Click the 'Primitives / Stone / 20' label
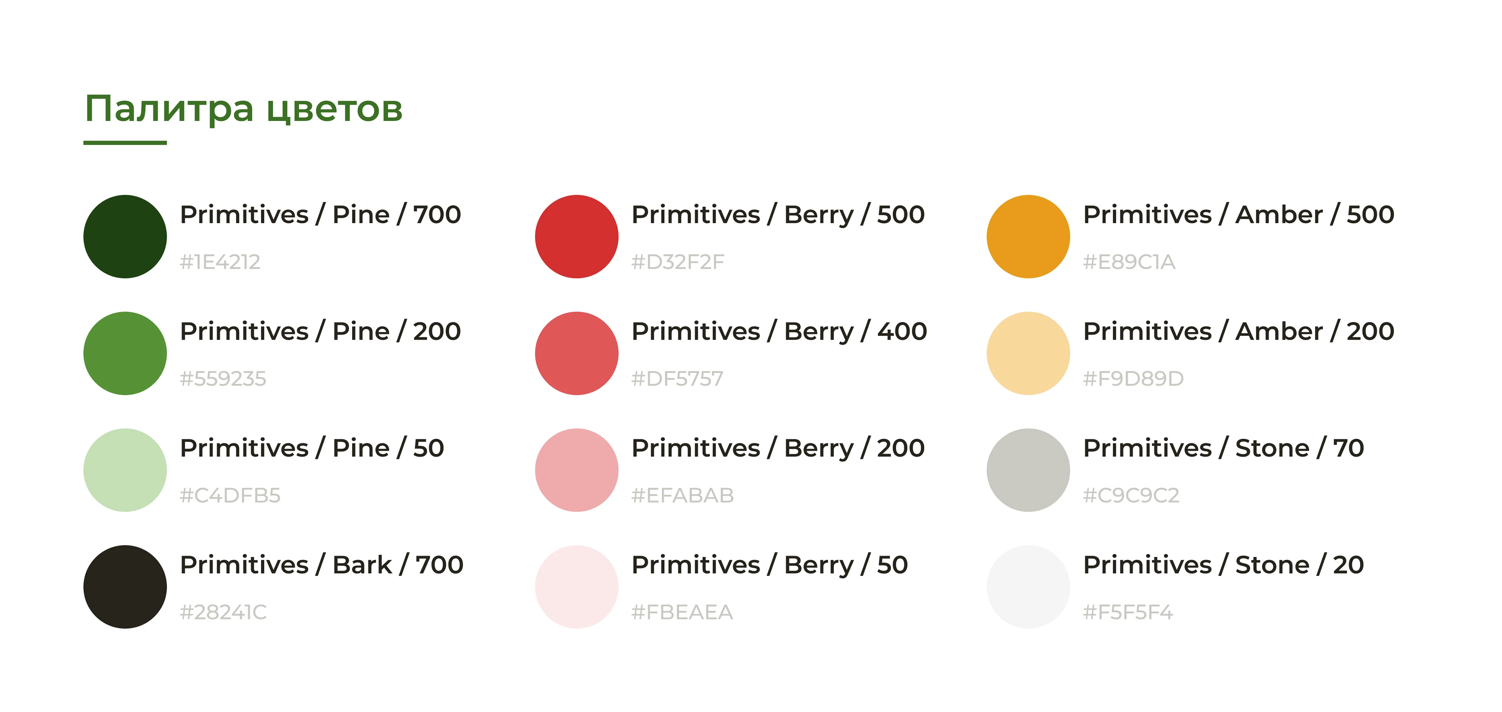 pos(1223,565)
